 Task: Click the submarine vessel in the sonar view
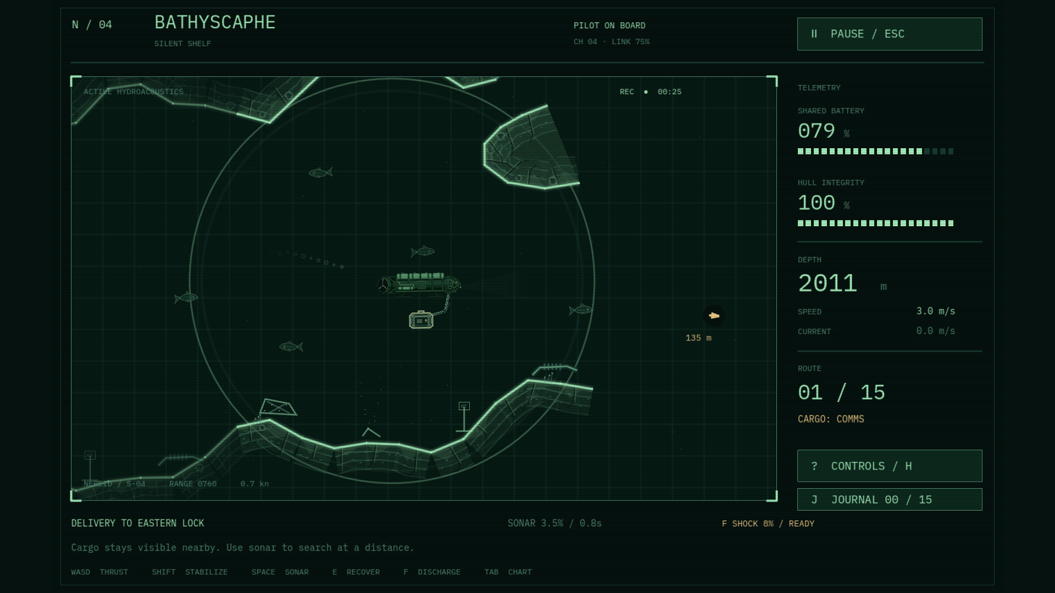(x=419, y=283)
